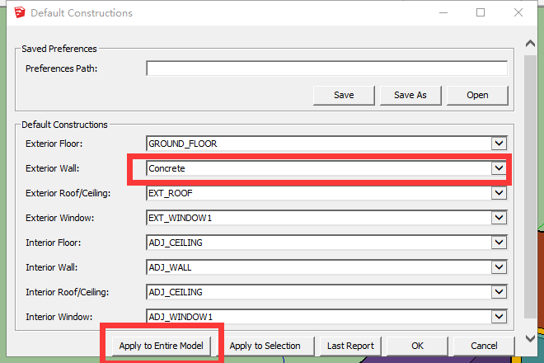Cancel the Default Constructions dialog
Screen dimensions: 544x363
(x=484, y=346)
